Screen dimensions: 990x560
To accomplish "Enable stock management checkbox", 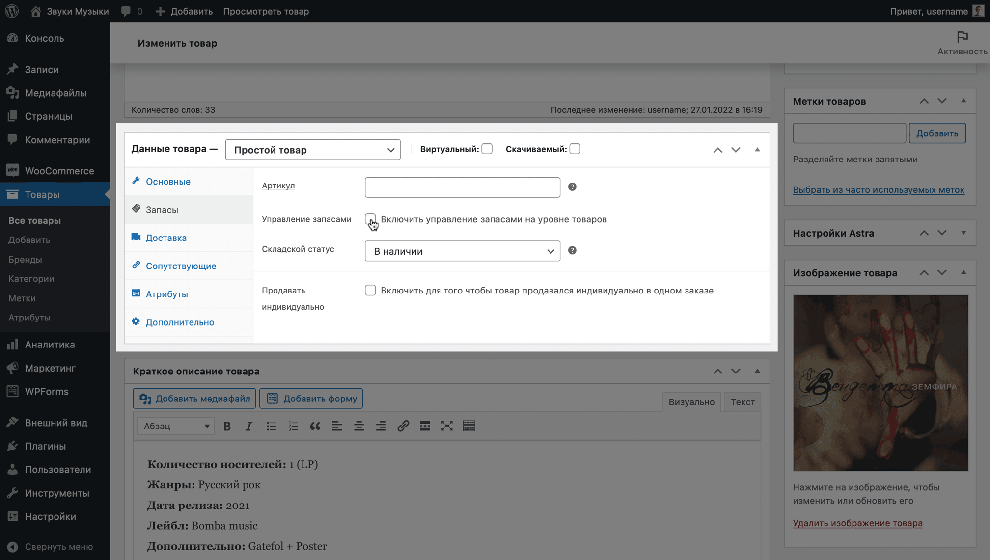I will pos(370,219).
